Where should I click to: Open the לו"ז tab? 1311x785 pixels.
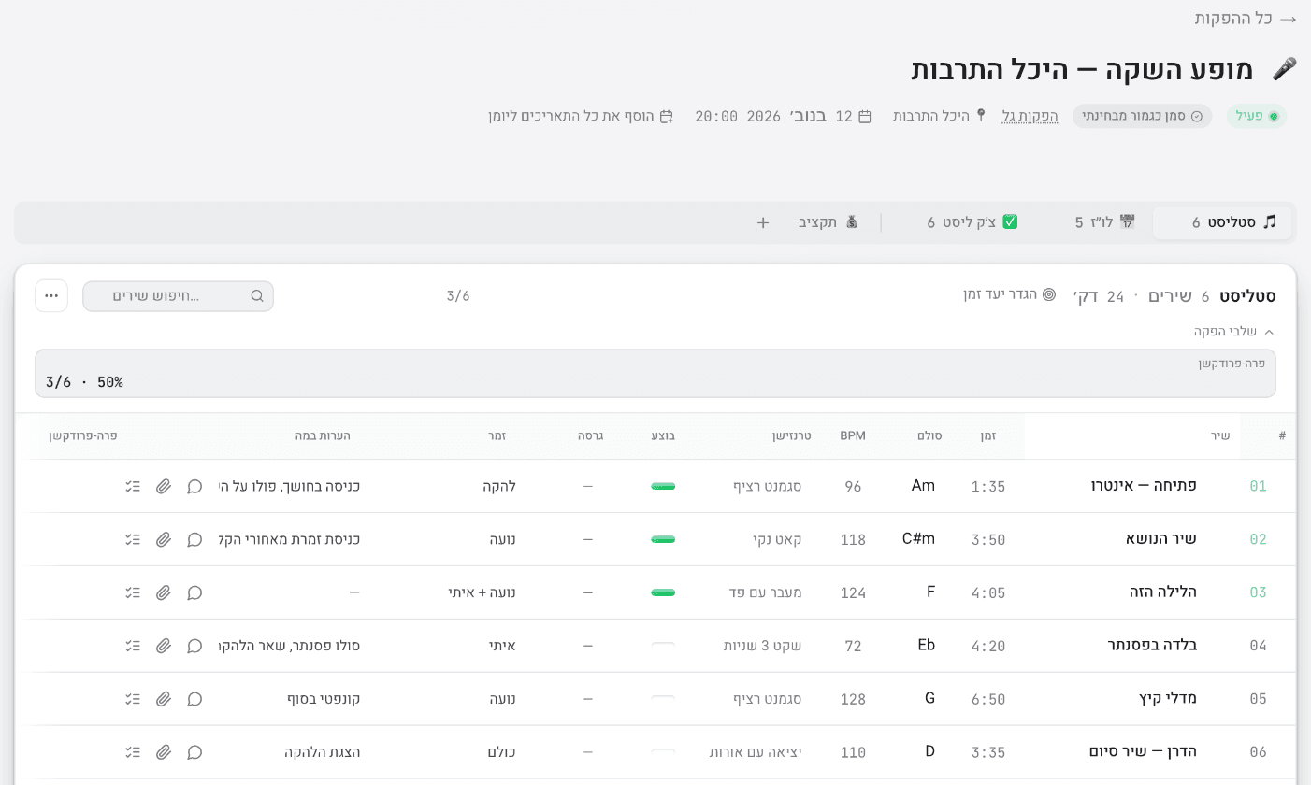(x=1104, y=222)
